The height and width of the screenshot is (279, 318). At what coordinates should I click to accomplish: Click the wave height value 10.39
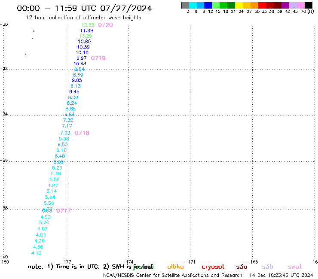(x=83, y=47)
